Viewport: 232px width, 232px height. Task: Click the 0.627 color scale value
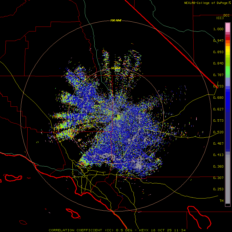point(218,109)
